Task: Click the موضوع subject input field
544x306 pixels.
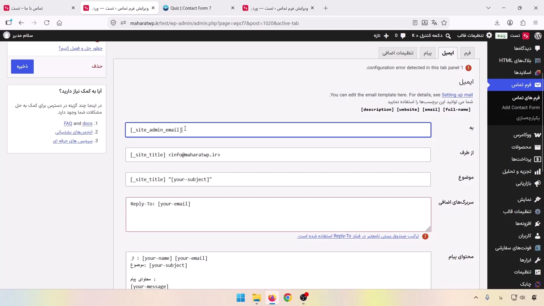Action: coord(278,179)
